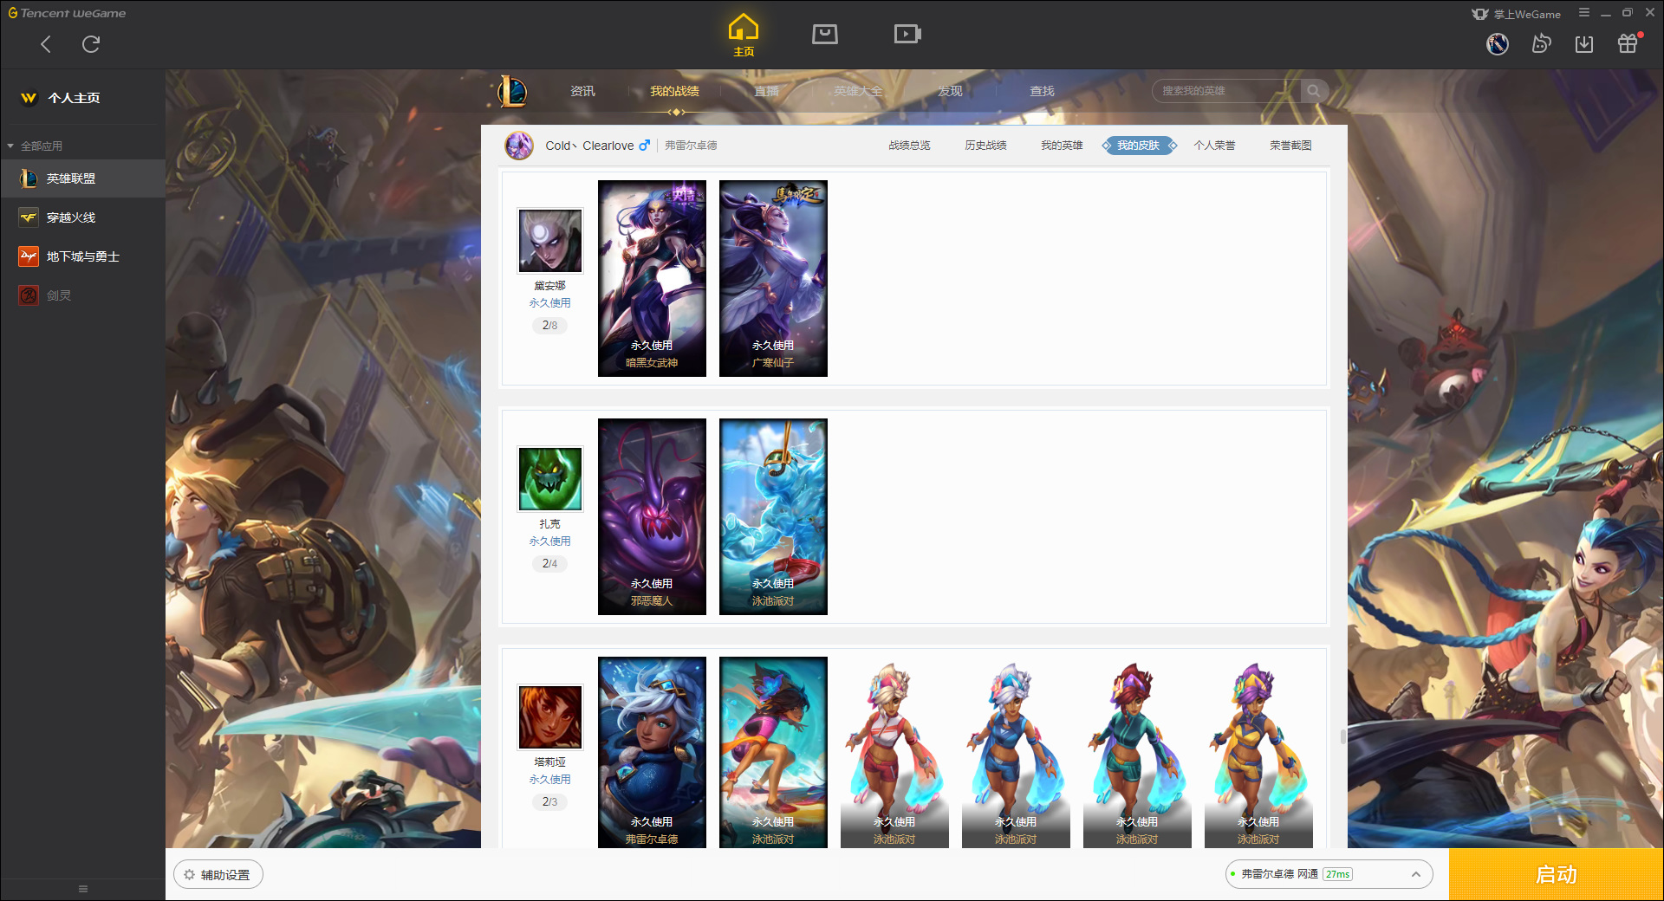Expand the 弗雷尔卓德 网通 server dropdown
The height and width of the screenshot is (901, 1664).
pyautogui.click(x=1329, y=874)
